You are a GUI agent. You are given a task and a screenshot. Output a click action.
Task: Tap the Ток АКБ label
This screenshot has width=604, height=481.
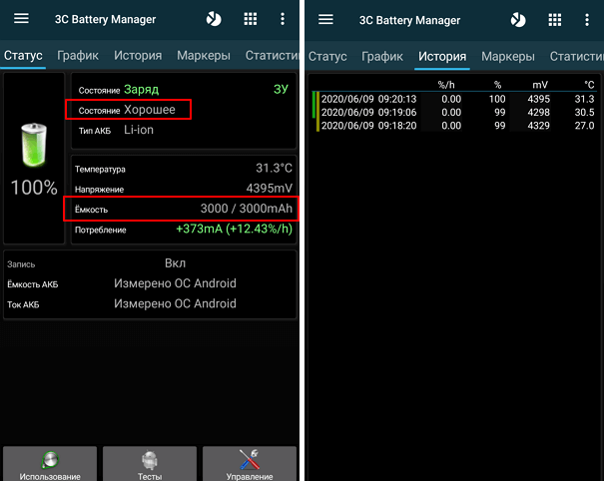[23, 304]
